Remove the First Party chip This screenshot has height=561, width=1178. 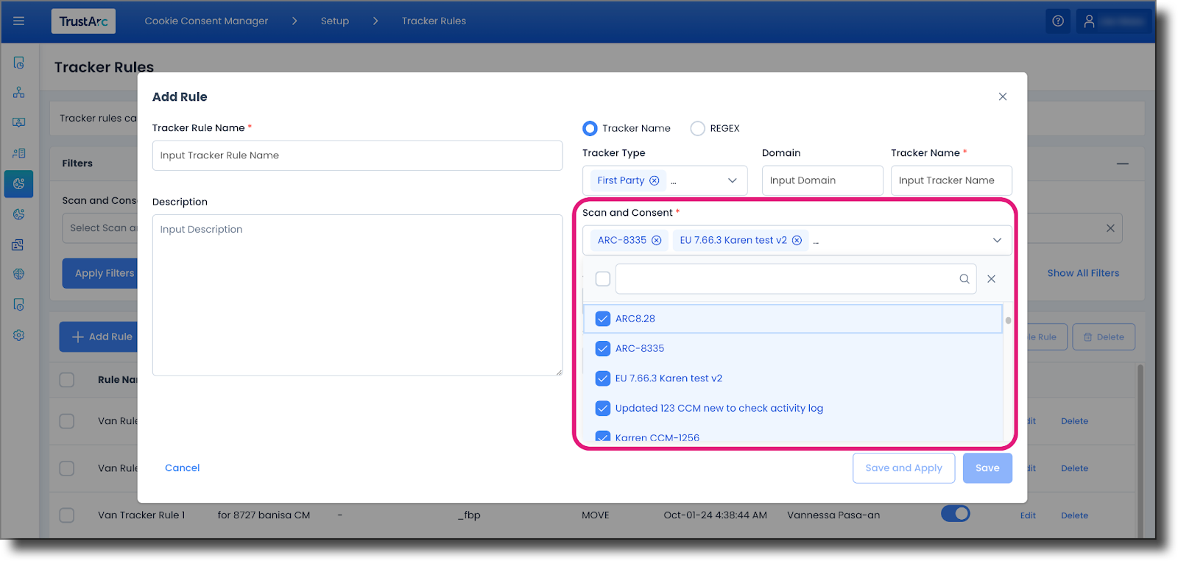(655, 180)
